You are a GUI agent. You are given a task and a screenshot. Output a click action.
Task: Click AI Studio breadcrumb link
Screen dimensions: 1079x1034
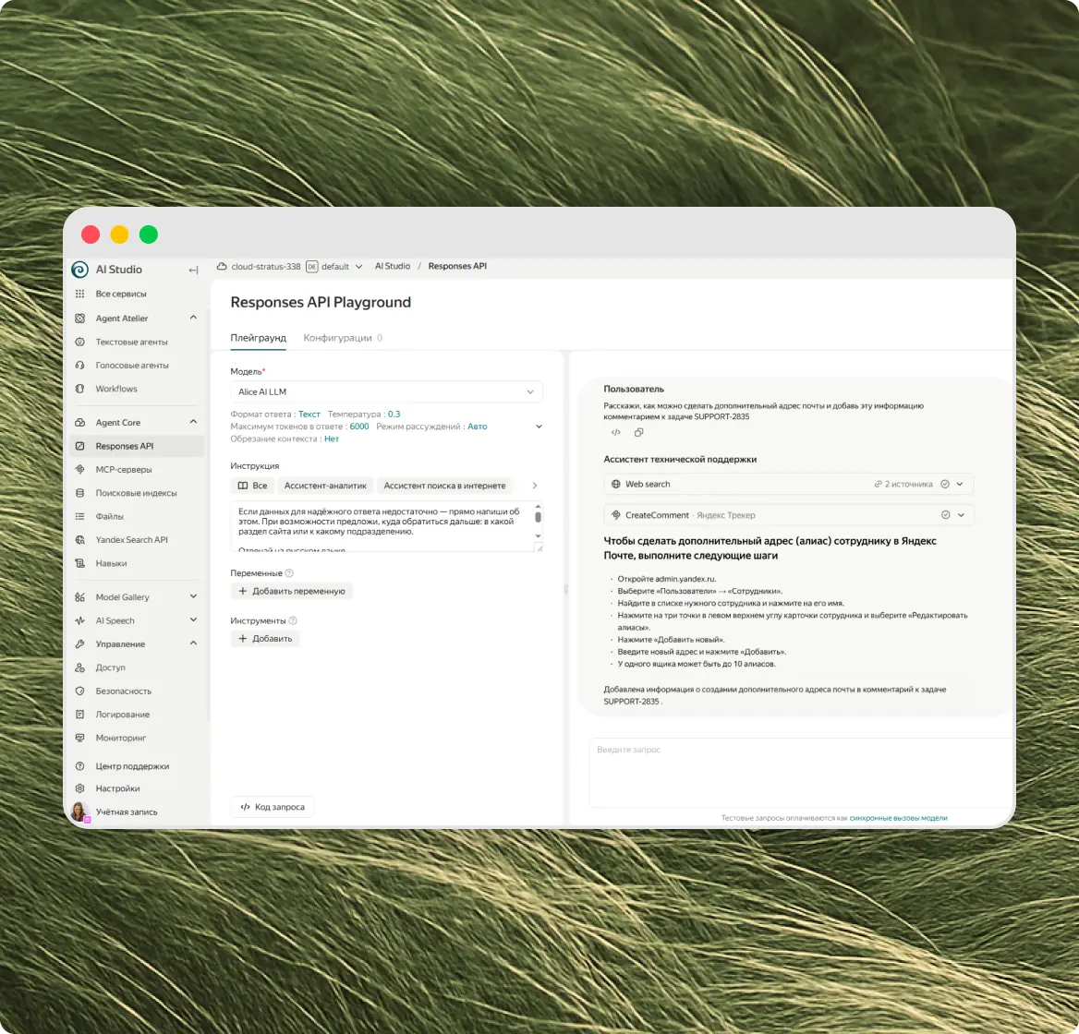393,266
